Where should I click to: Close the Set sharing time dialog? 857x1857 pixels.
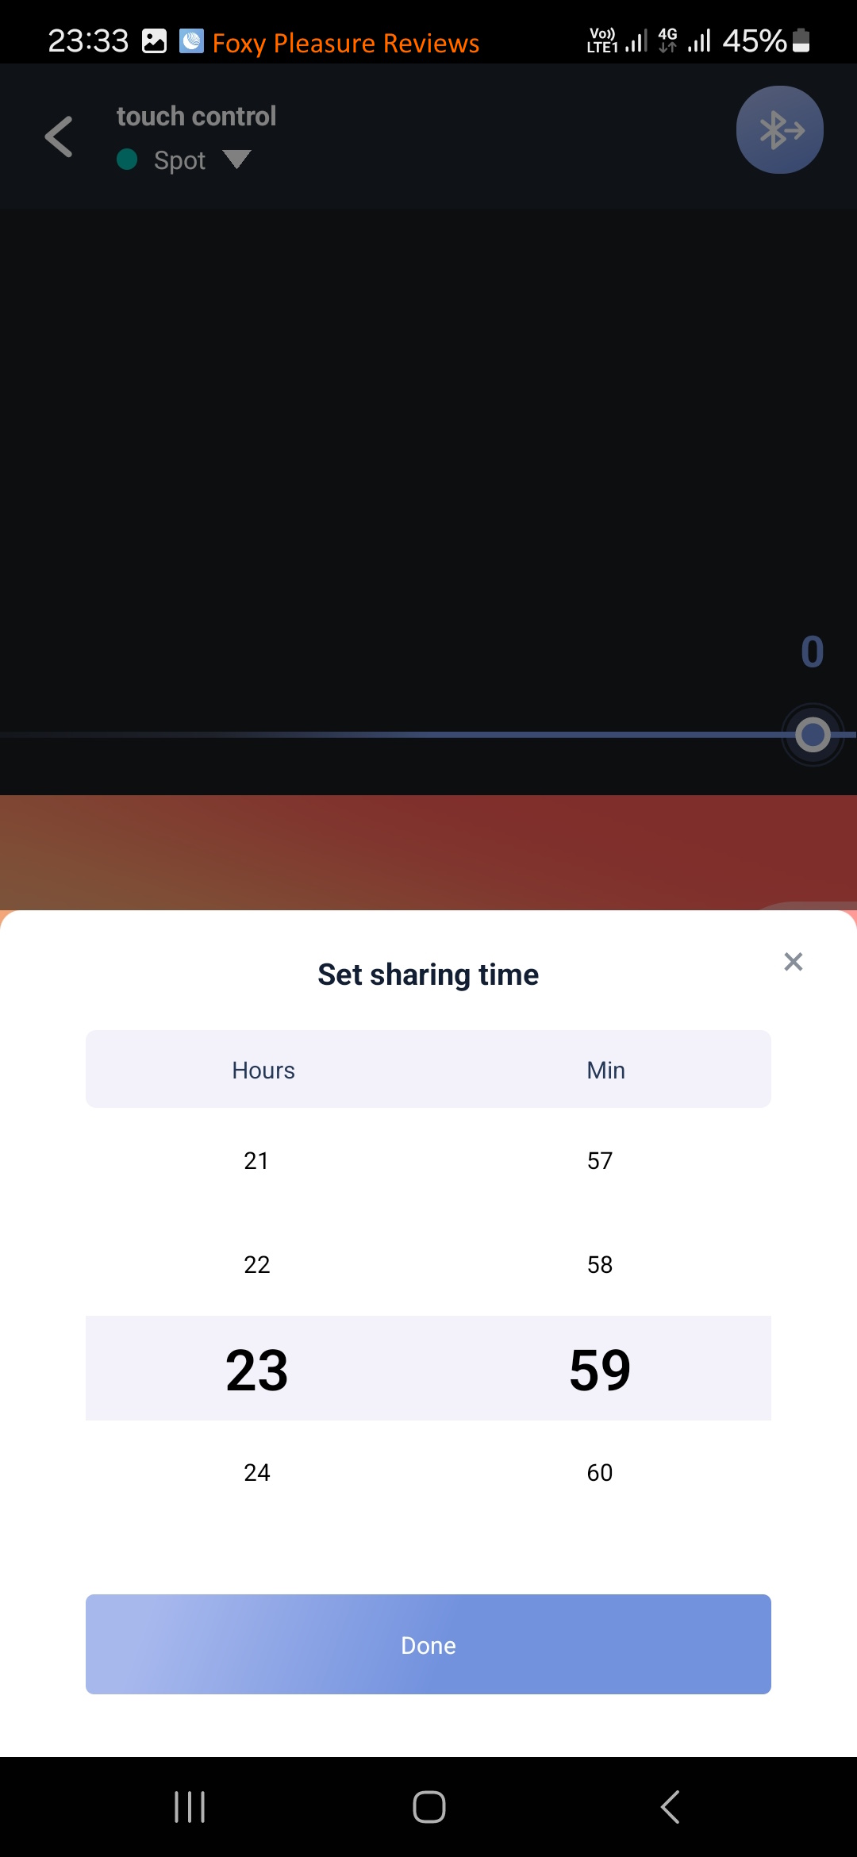(793, 962)
